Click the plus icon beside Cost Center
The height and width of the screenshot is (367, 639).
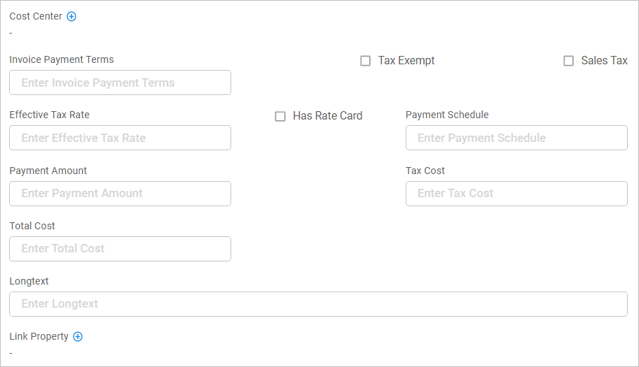point(71,16)
